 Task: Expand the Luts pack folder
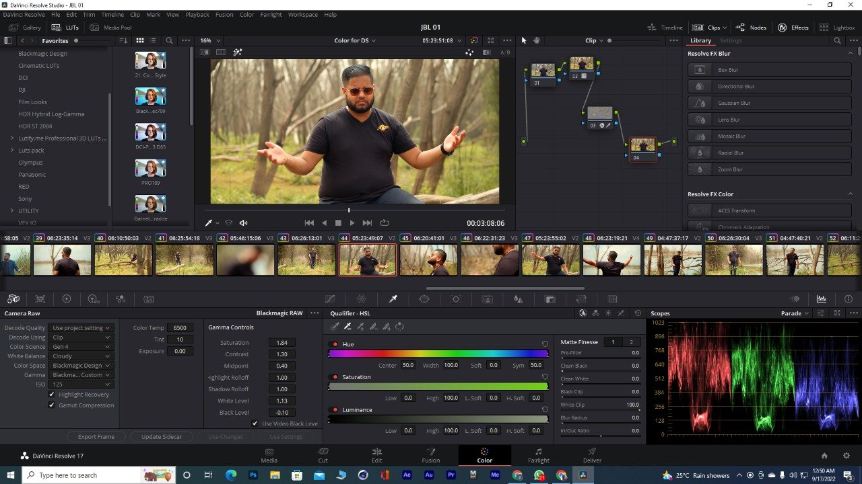[12, 150]
